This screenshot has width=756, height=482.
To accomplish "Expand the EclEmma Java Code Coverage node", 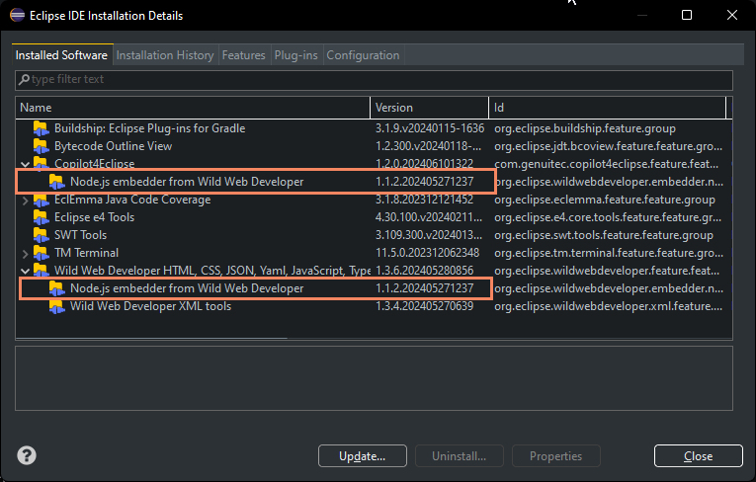I will pyautogui.click(x=25, y=201).
